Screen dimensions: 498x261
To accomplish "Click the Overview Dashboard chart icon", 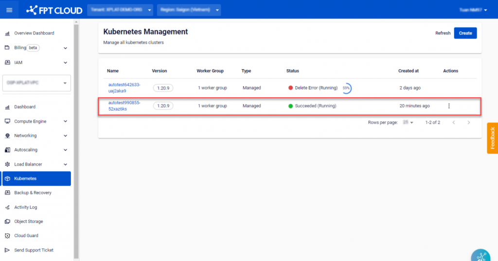I will 7,34.
